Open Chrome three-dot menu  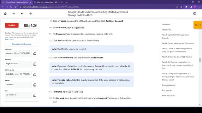coord(199,7)
